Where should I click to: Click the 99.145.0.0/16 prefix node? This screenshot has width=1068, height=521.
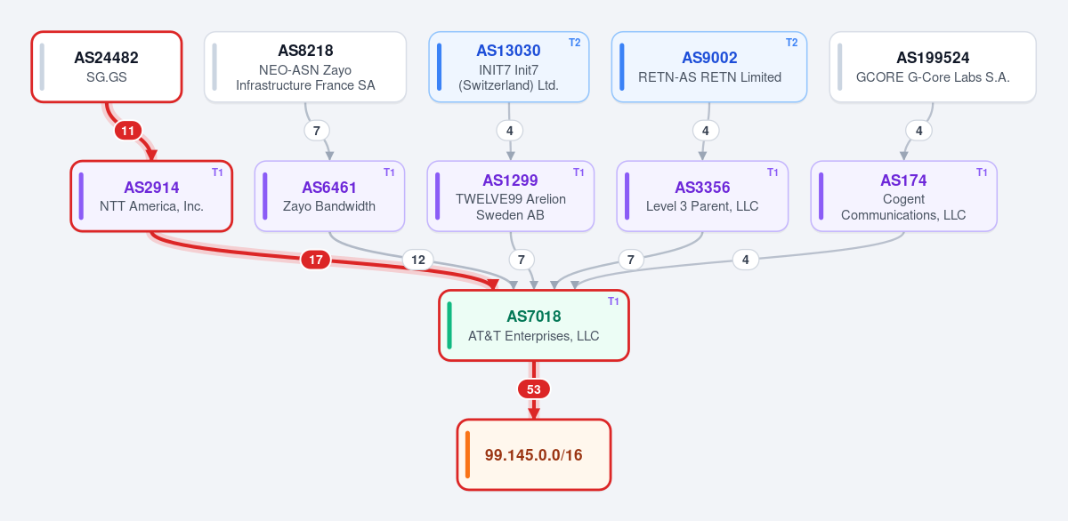tap(534, 454)
